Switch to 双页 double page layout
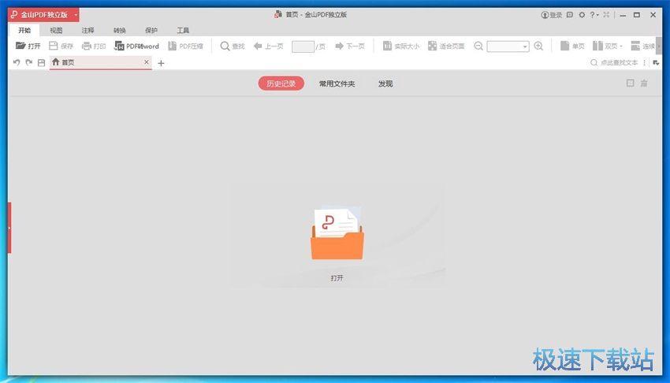The height and width of the screenshot is (383, 670). click(605, 46)
